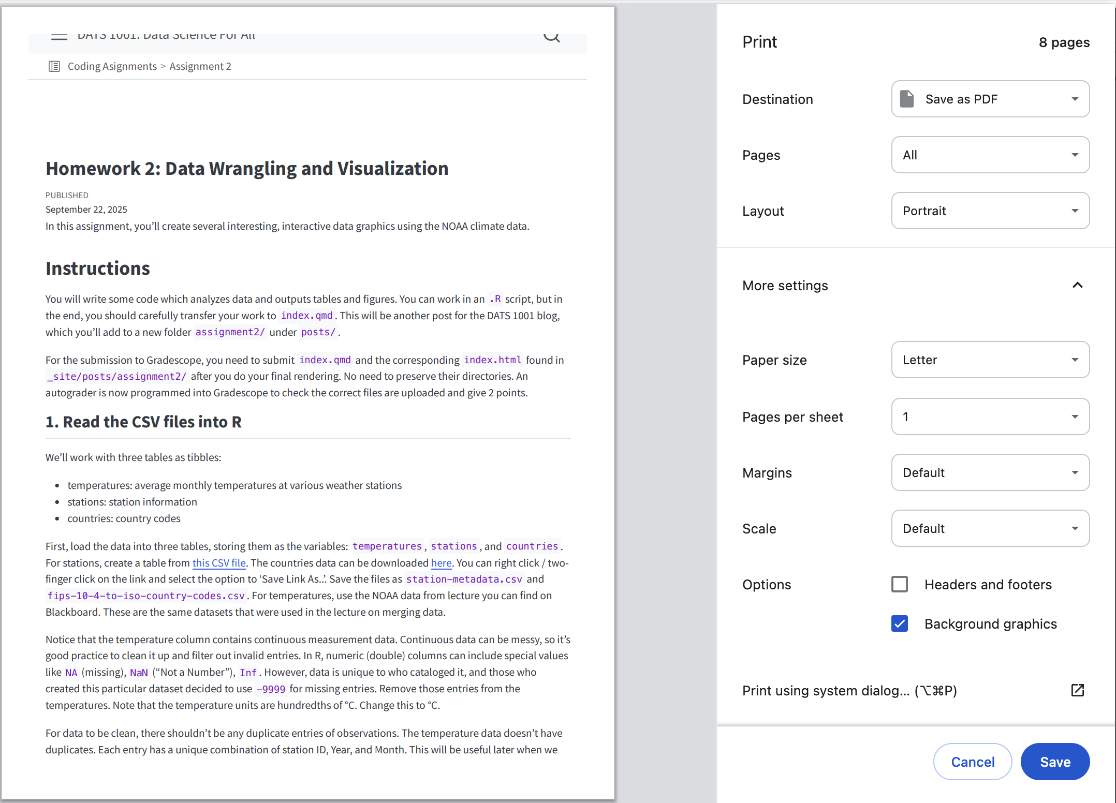
Task: Click the 'here' download link in preview
Action: click(441, 563)
